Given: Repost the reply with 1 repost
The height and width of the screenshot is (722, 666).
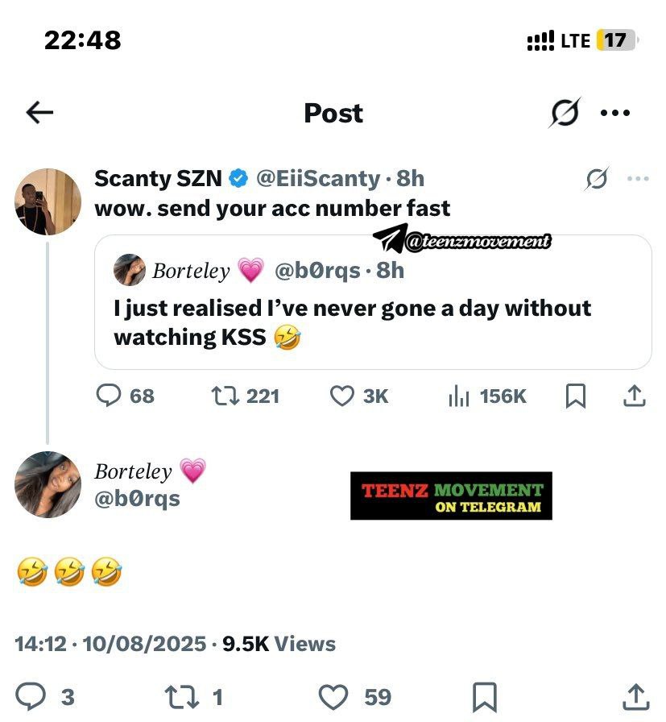Looking at the screenshot, I should pyautogui.click(x=194, y=697).
